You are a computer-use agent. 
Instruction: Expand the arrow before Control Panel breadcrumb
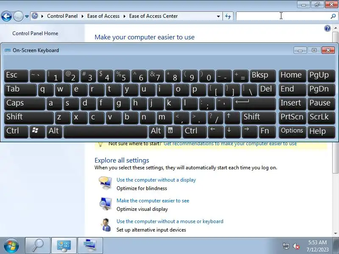tap(42, 16)
